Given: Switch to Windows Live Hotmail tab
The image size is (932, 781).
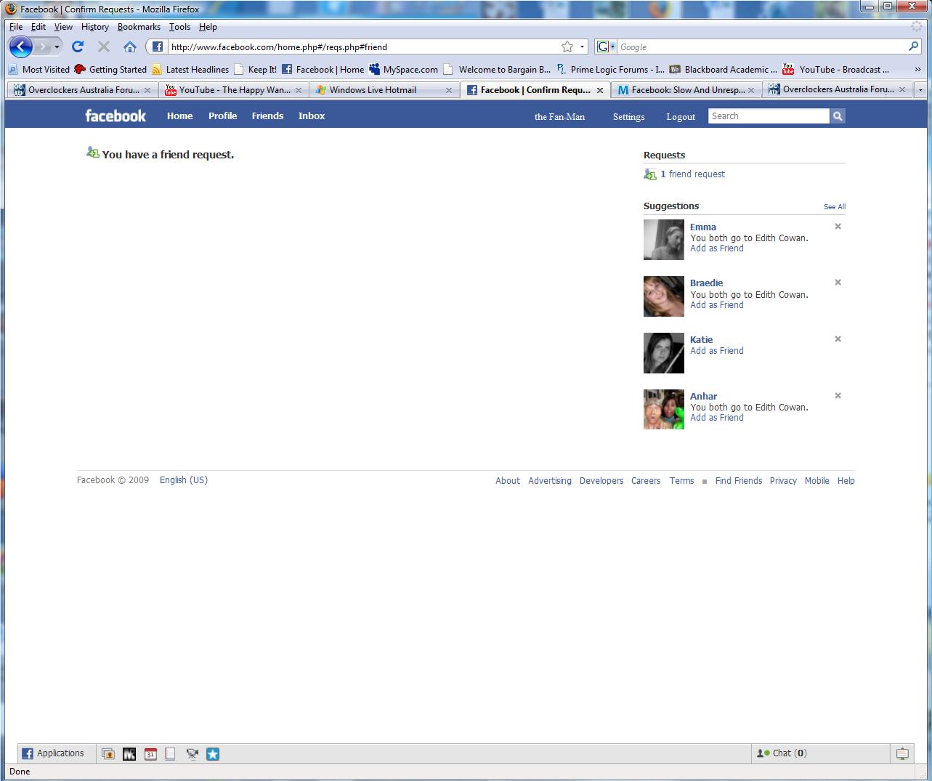Looking at the screenshot, I should click(x=384, y=90).
